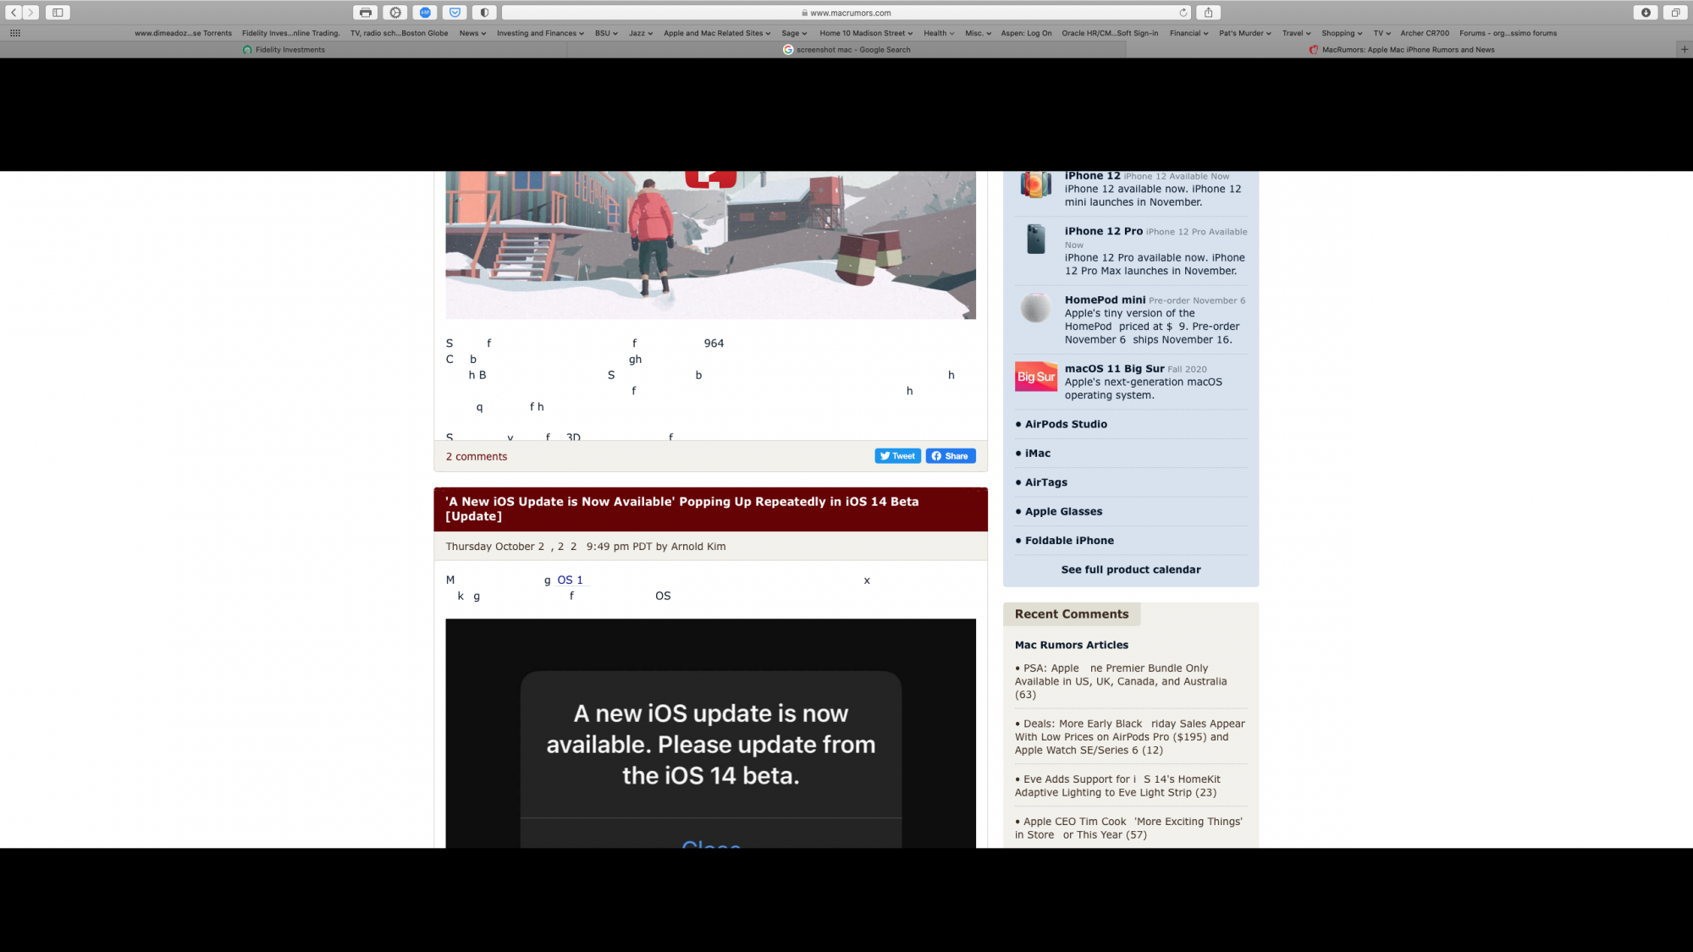The height and width of the screenshot is (952, 1693).
Task: Click the Twitter bird Tweet button
Action: (897, 456)
